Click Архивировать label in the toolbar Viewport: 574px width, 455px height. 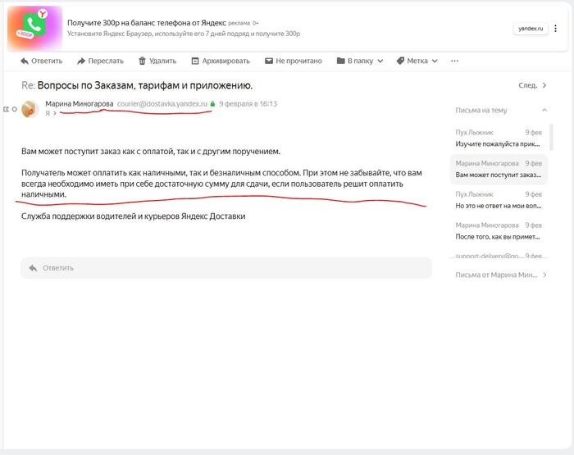point(225,61)
